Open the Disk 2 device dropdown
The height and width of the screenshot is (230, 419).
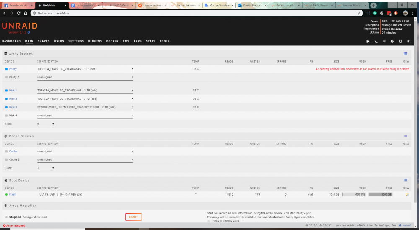tap(85, 99)
